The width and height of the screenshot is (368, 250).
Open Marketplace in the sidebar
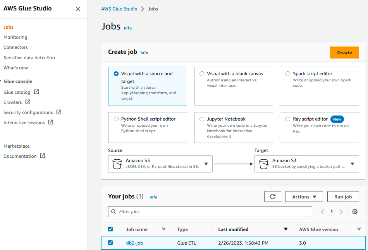(16, 146)
